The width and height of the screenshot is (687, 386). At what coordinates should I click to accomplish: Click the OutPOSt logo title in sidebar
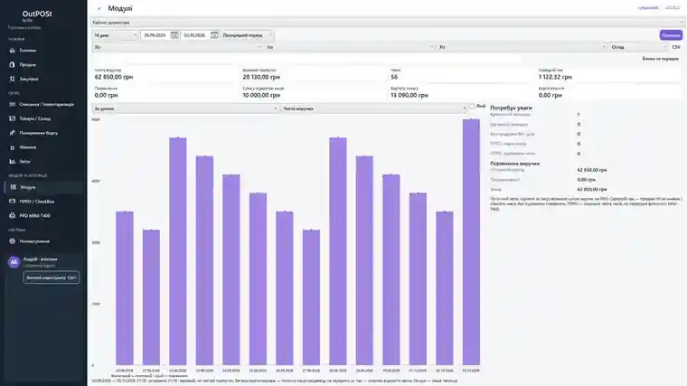coord(37,14)
